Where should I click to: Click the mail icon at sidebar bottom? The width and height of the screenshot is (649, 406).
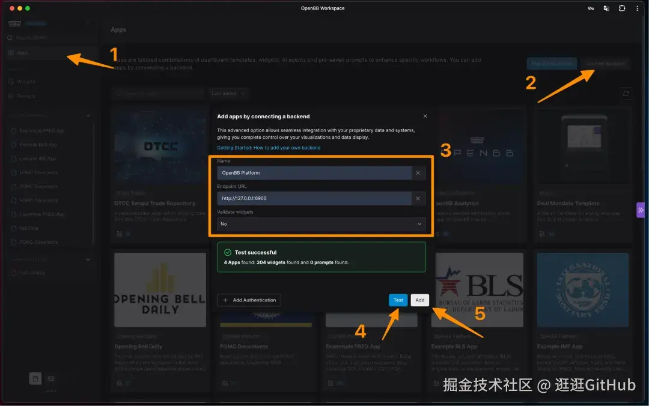tap(51, 378)
